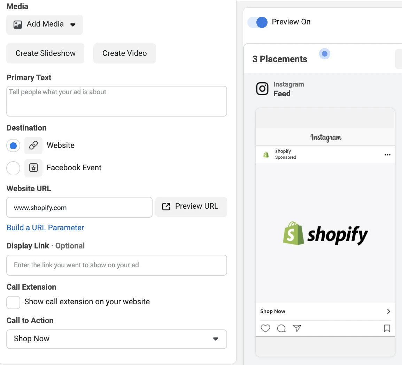Click the bookmark save icon in preview
Viewport: 402px width, 365px height.
point(387,328)
